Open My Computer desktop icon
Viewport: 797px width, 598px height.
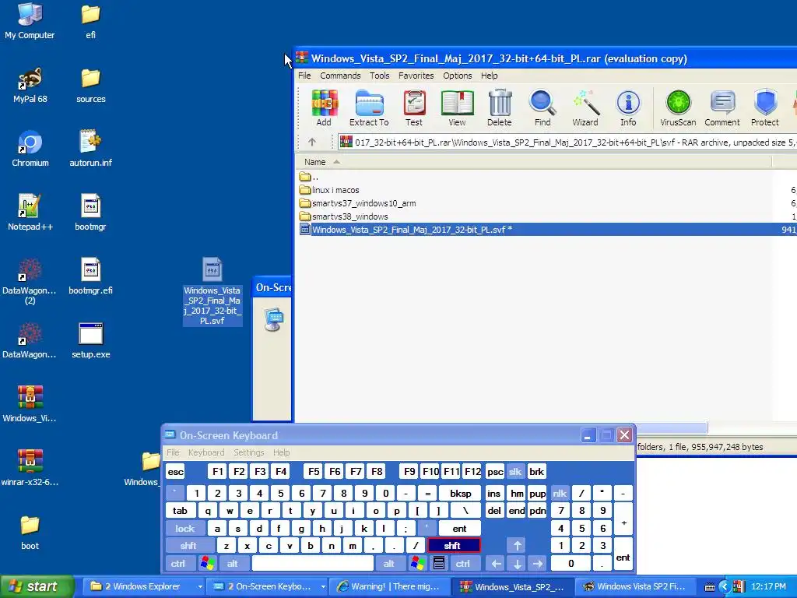pos(30,21)
